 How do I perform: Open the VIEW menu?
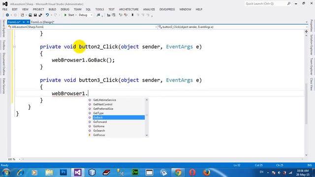(25, 9)
